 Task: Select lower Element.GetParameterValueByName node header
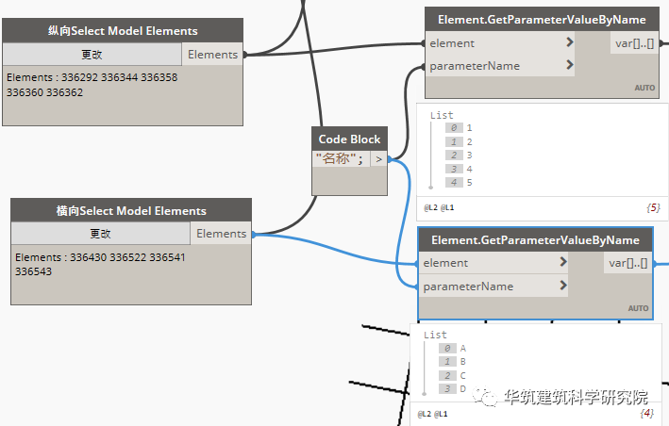[x=535, y=239]
